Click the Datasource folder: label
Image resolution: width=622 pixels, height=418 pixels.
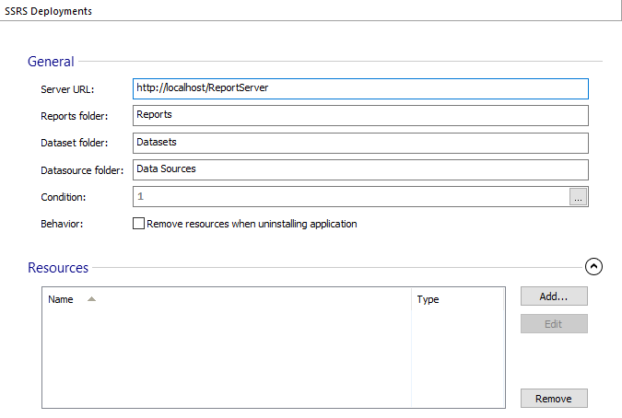(82, 170)
